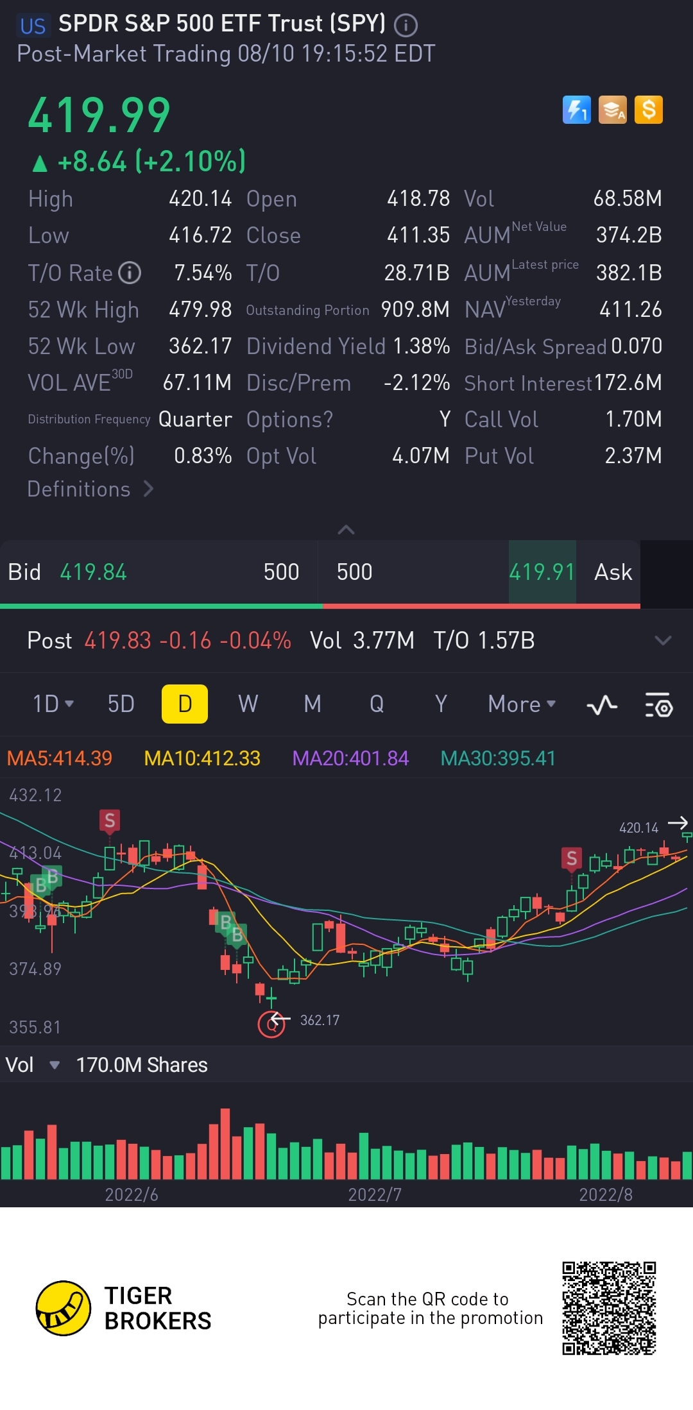Select the D daily chart tab
The image size is (693, 1410).
[x=185, y=704]
